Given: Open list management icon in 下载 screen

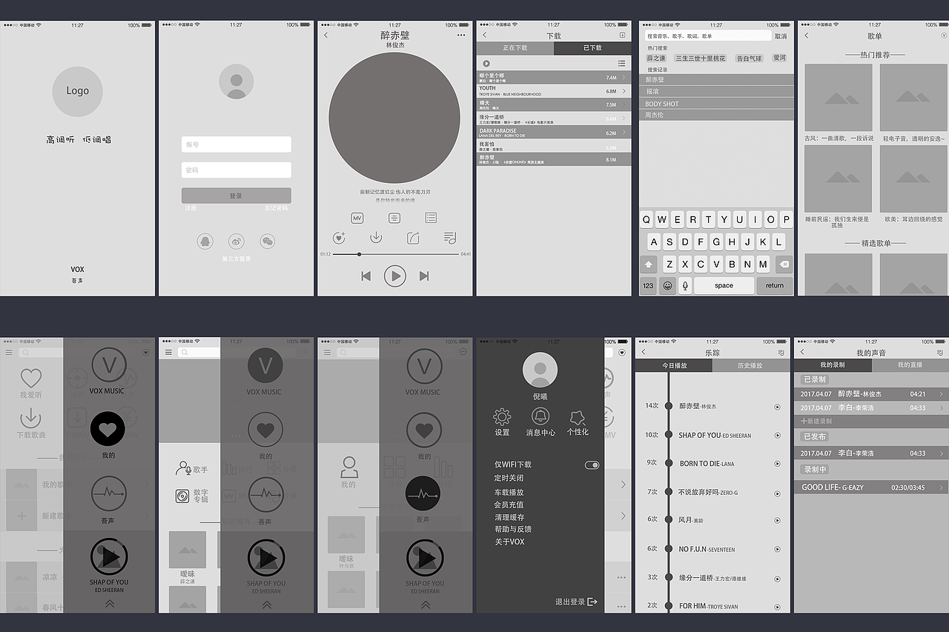Looking at the screenshot, I should tap(621, 64).
